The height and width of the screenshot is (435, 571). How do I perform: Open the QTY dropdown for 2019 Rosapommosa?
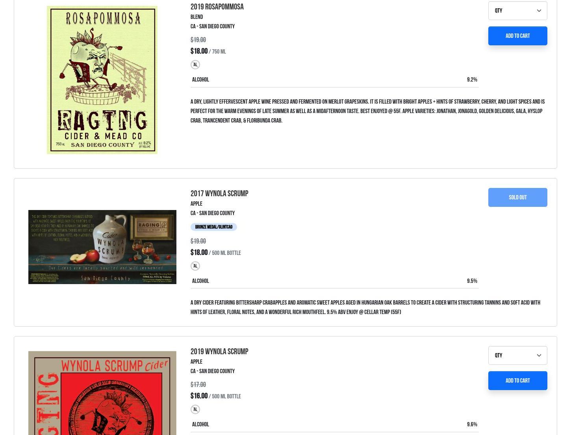517,11
